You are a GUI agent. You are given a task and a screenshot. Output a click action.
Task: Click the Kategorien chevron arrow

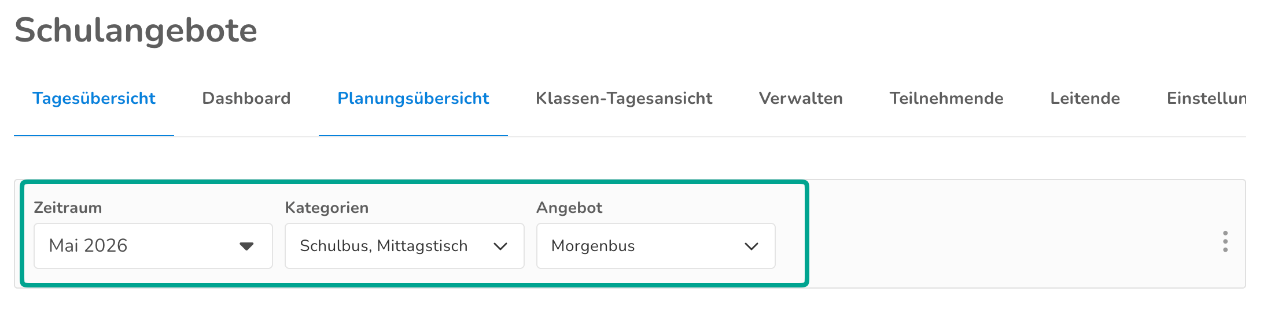[x=500, y=246]
